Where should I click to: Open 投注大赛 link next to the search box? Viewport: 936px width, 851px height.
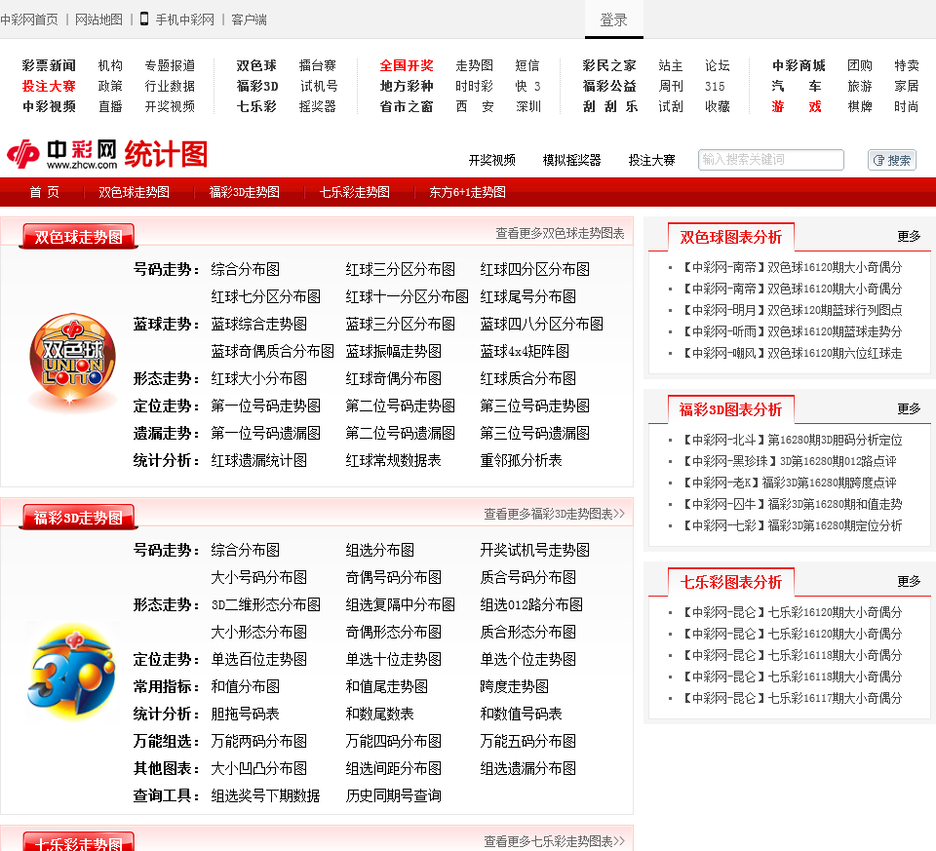[x=652, y=160]
